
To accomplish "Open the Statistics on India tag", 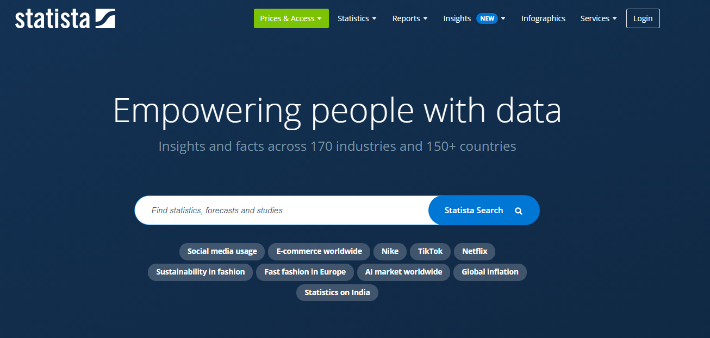I will (337, 292).
